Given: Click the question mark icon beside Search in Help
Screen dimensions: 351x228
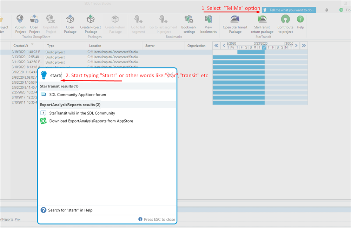Looking at the screenshot, I should (44, 210).
